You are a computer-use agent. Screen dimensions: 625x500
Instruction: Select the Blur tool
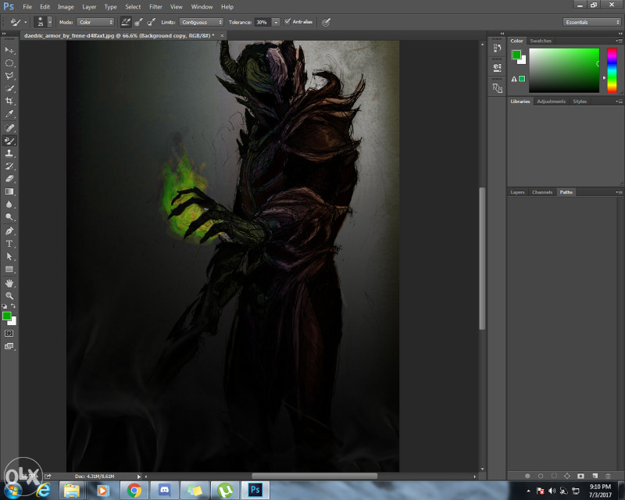click(9, 205)
